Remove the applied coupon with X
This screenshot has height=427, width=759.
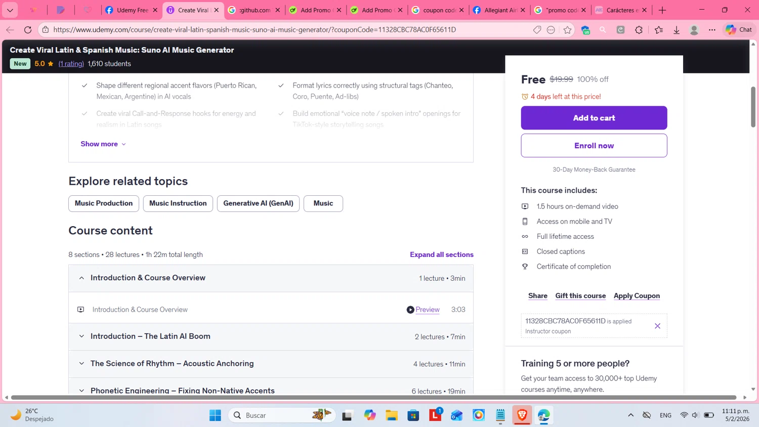click(x=657, y=326)
